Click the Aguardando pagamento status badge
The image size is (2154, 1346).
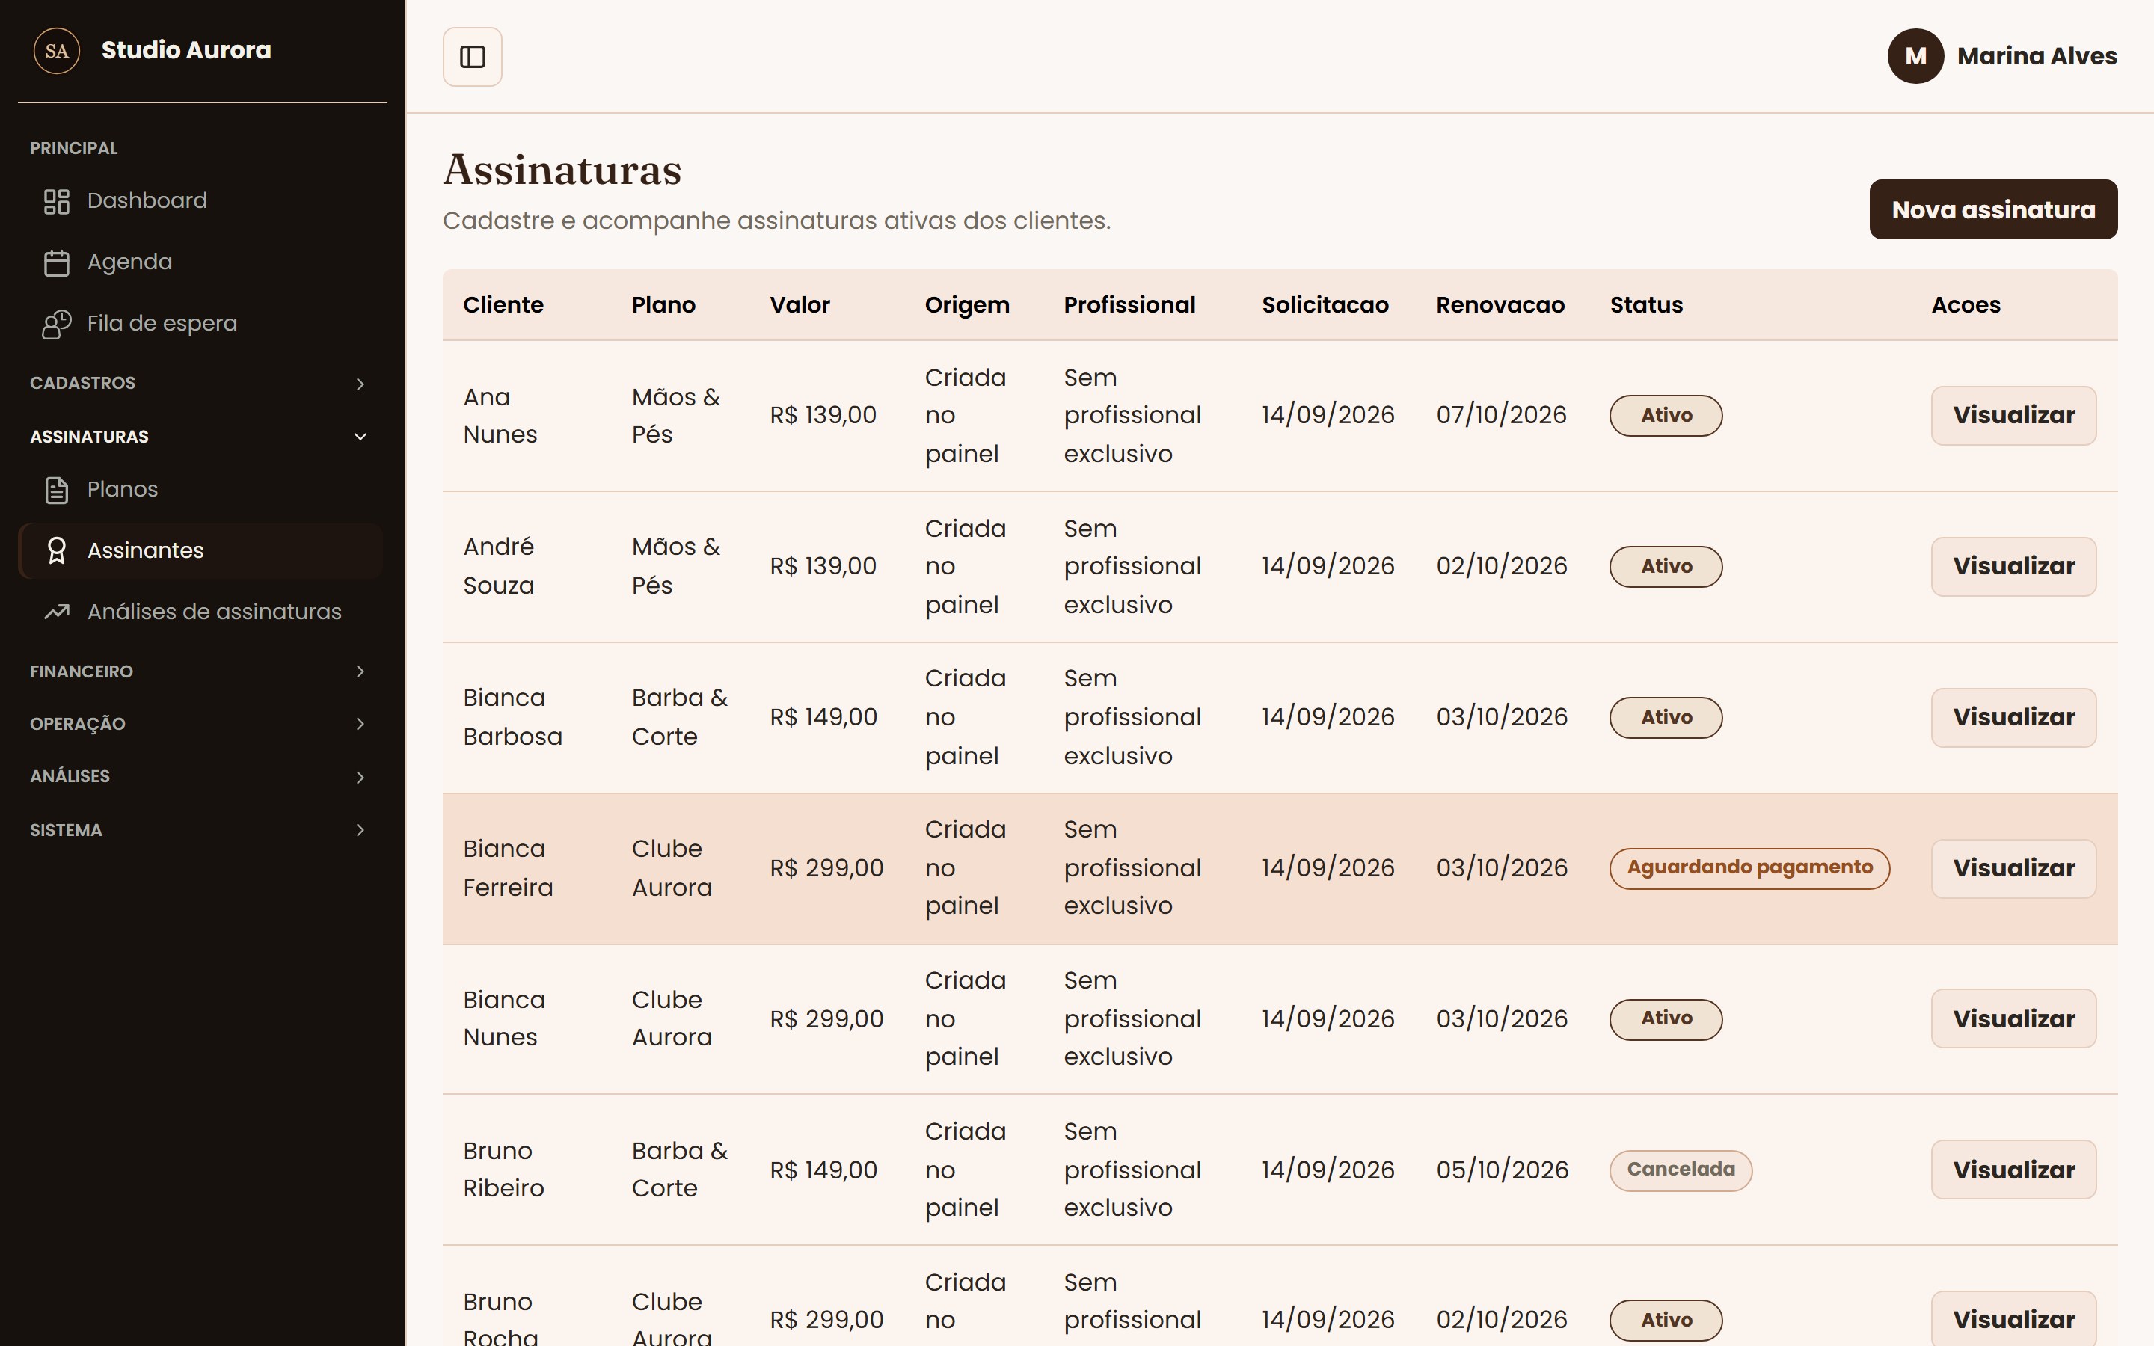pos(1749,868)
